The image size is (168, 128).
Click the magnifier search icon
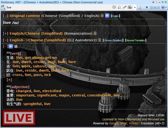click(x=139, y=8)
